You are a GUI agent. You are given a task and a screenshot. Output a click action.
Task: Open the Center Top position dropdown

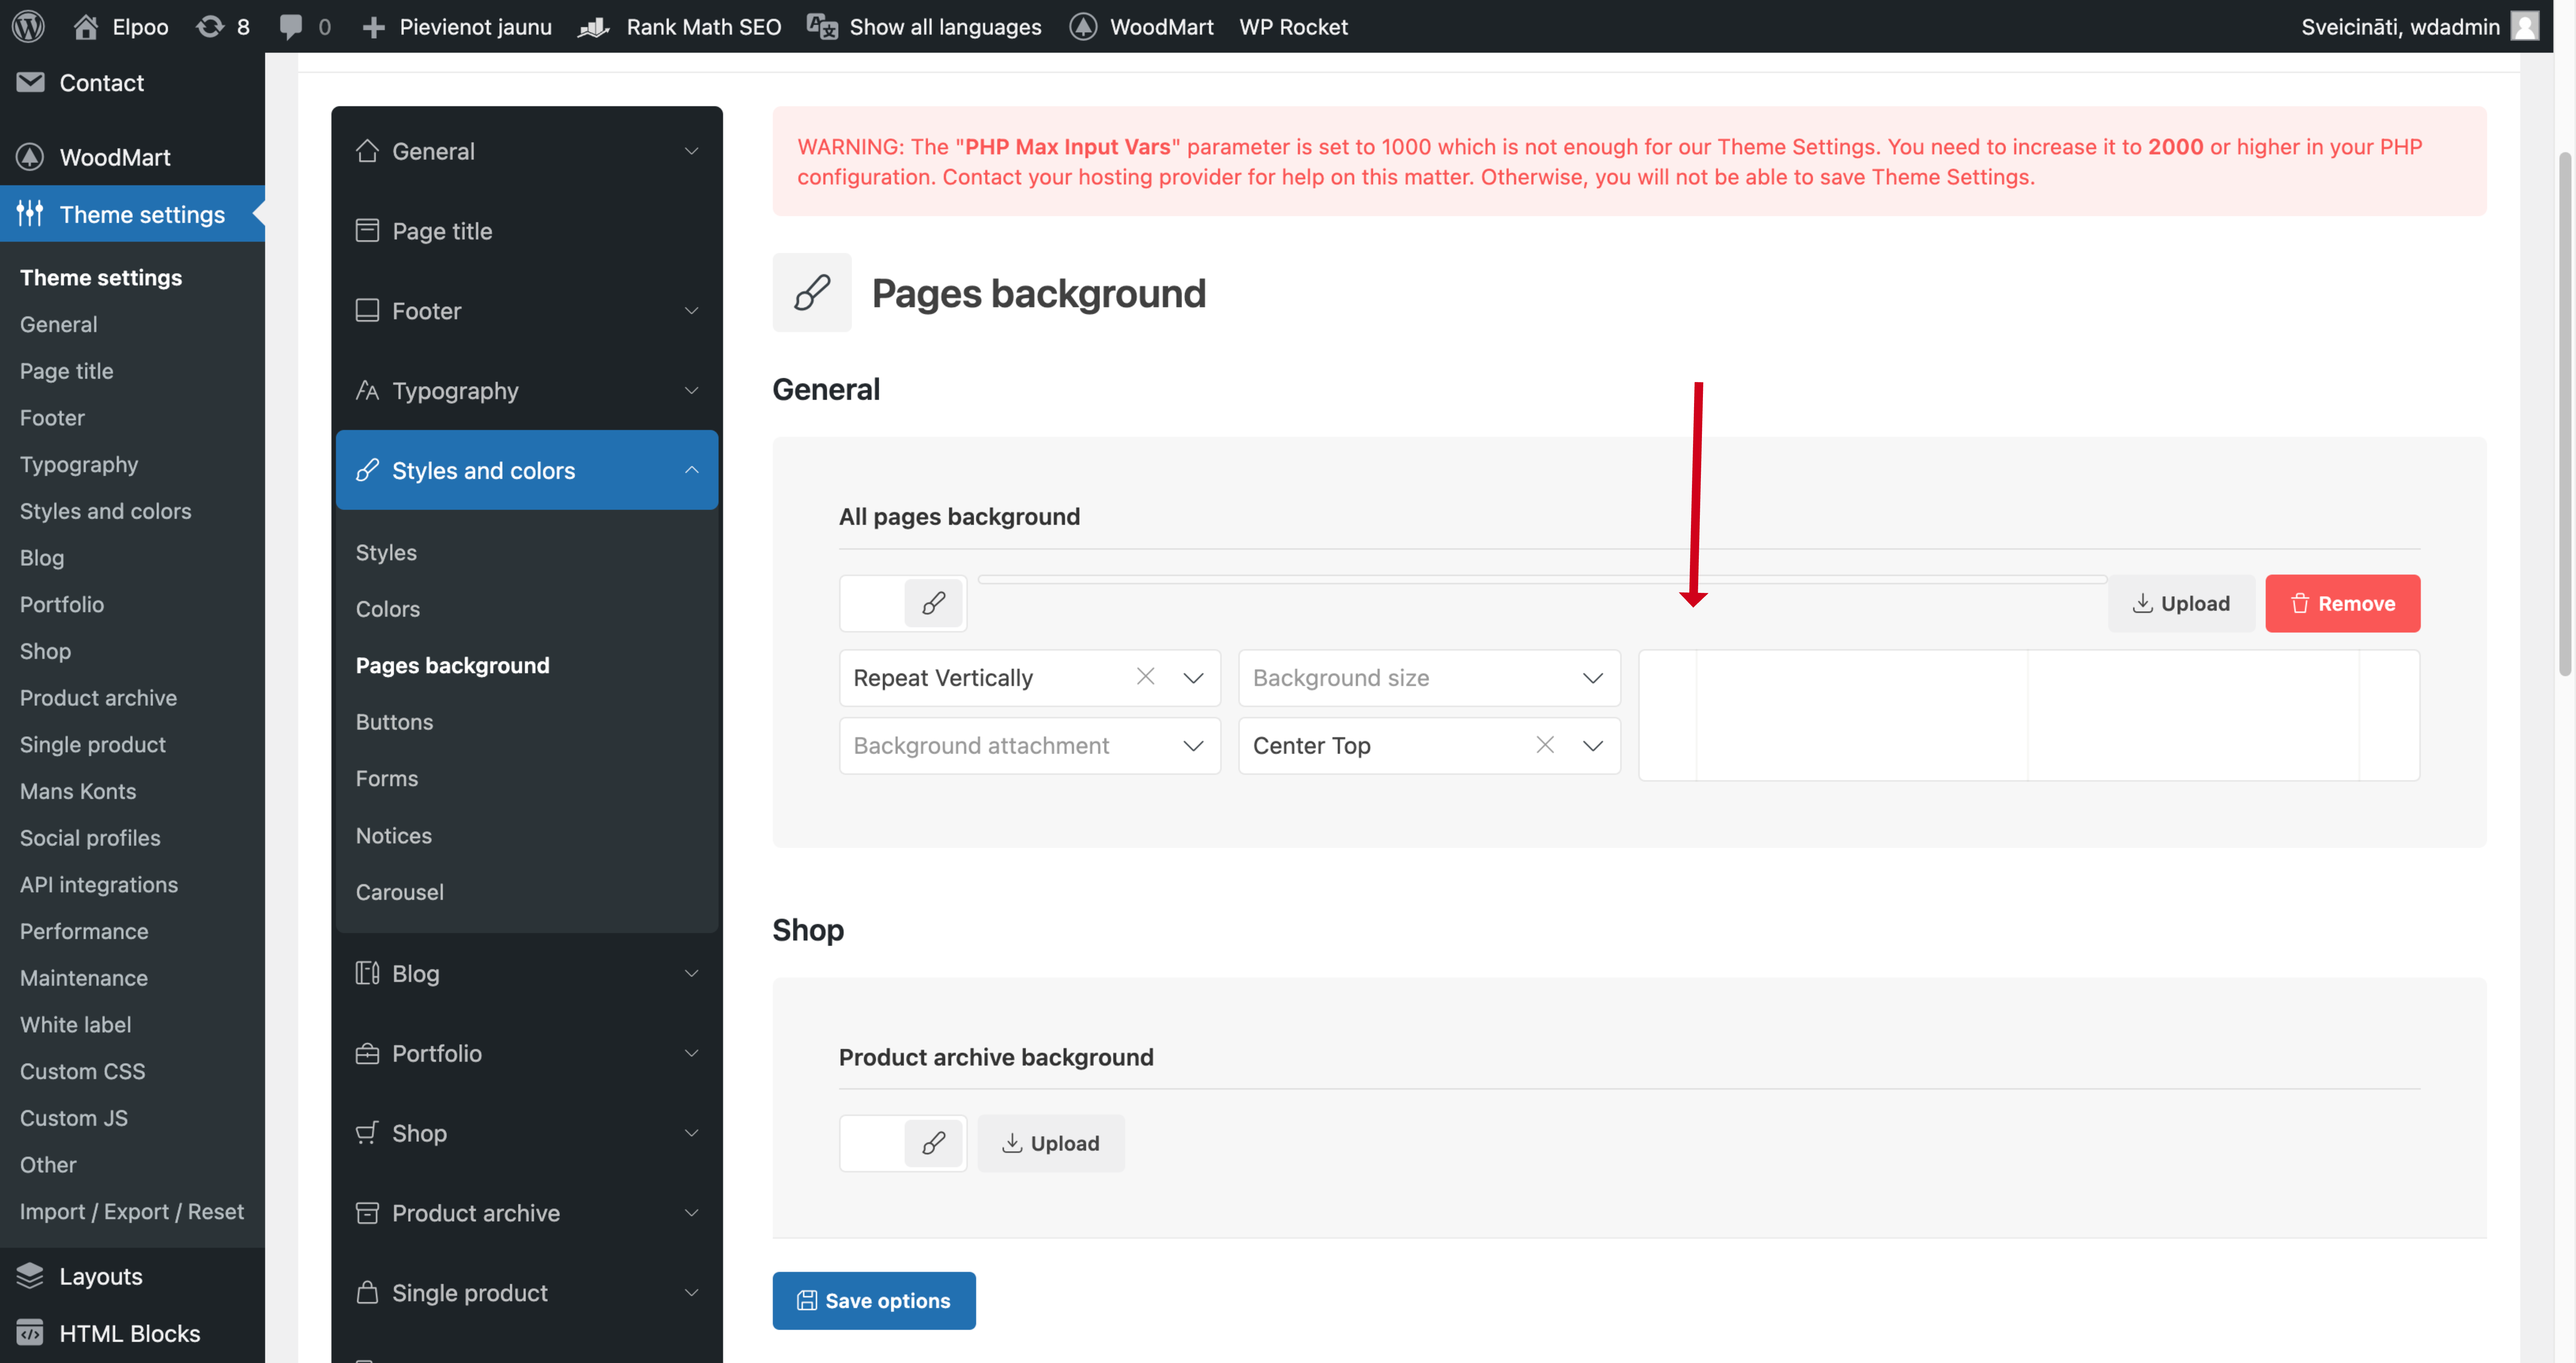pos(1593,746)
